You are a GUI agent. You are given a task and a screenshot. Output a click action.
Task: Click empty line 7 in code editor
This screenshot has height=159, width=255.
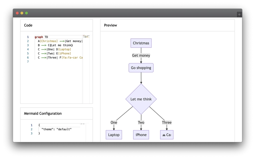point(59,62)
